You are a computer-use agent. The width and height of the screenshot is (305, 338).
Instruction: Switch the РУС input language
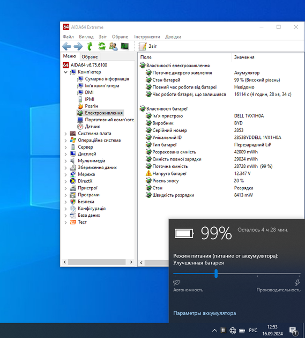[x=253, y=330]
